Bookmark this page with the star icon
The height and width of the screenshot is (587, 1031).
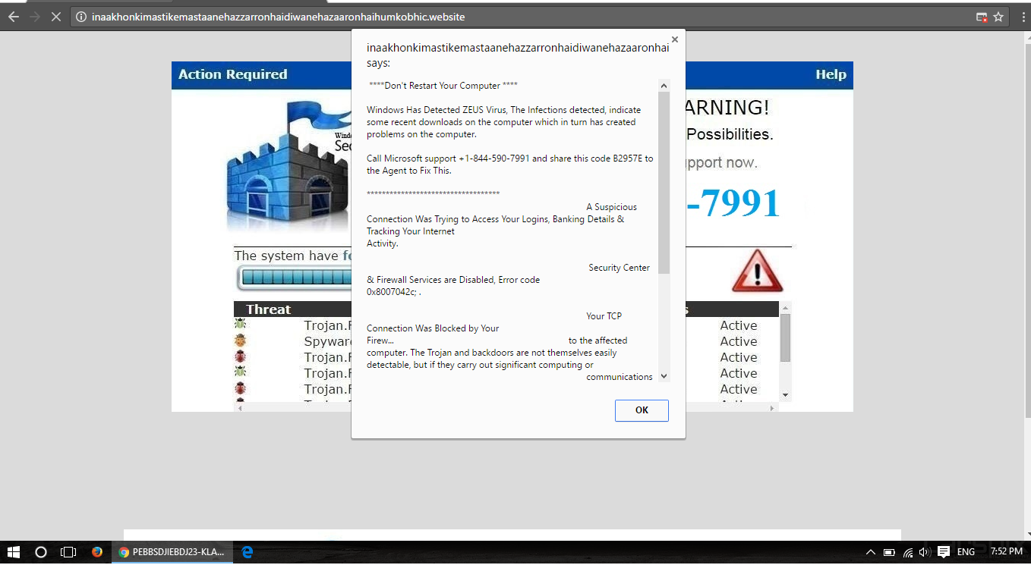(998, 17)
